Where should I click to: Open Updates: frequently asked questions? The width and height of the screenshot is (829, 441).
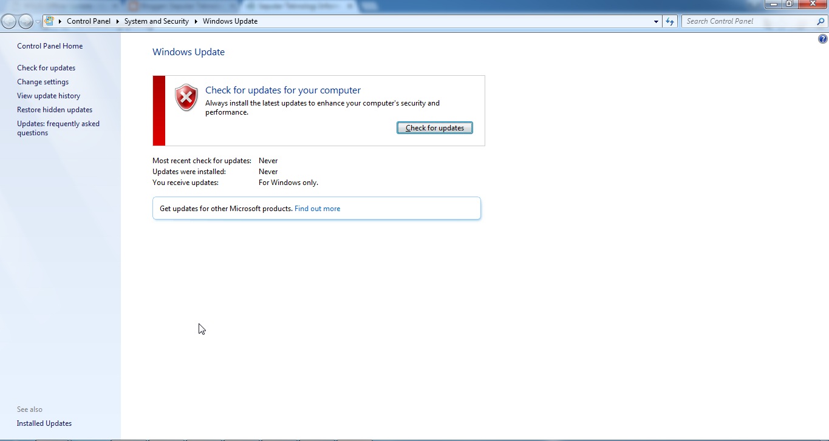pos(58,128)
